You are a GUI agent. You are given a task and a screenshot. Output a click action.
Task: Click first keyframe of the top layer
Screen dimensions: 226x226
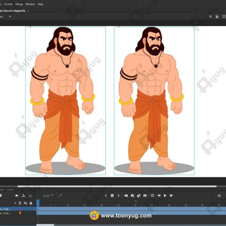coord(38,209)
